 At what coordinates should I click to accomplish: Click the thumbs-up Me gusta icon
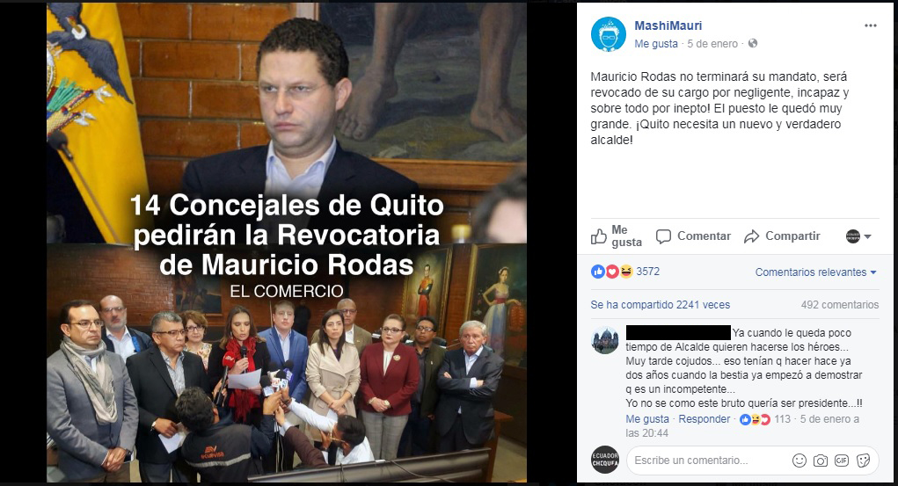[598, 236]
